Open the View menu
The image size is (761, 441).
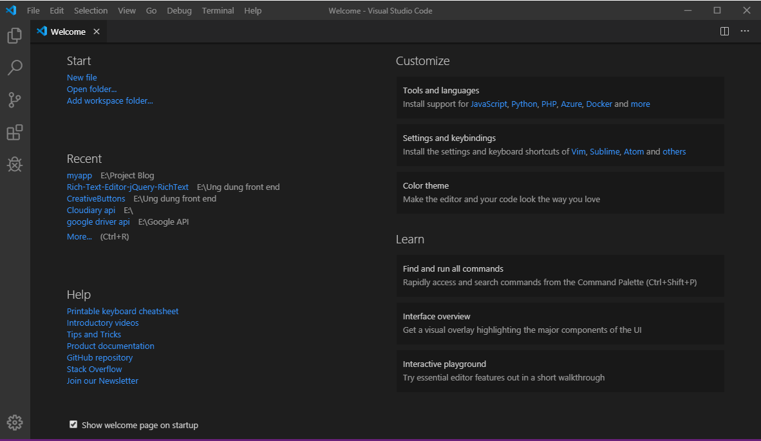pyautogui.click(x=127, y=11)
